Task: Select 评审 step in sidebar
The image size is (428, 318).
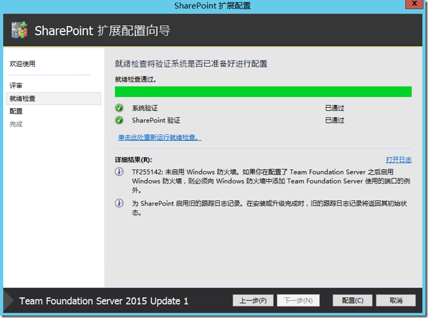Action: pyautogui.click(x=16, y=86)
